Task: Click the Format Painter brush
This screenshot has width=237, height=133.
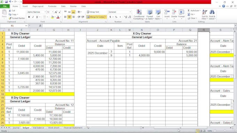Action: coord(10,18)
